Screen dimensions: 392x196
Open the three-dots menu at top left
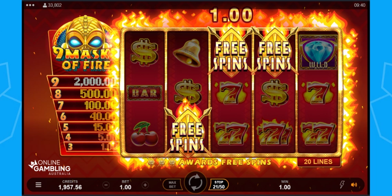click(x=30, y=5)
